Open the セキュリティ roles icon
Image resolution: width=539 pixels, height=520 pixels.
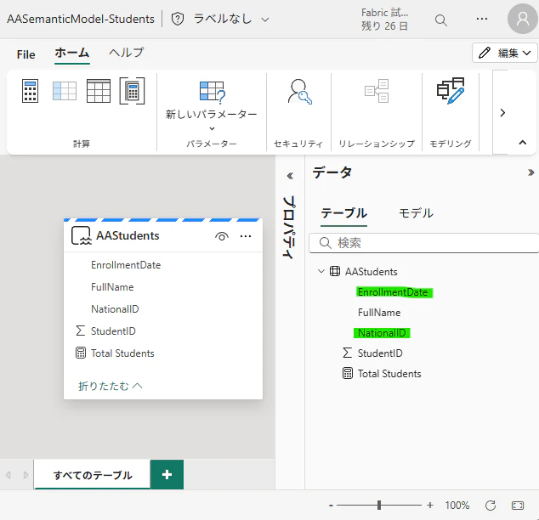298,92
